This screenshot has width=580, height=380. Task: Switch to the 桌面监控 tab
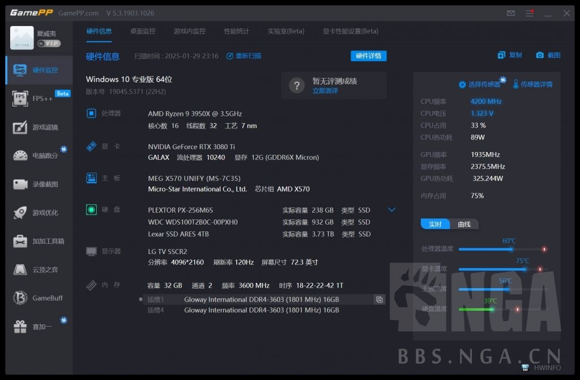click(x=143, y=31)
